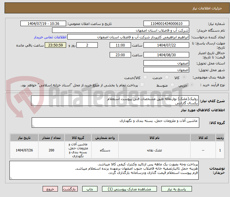Click the گروه کالا text area
The height and width of the screenshot is (197, 230).
pos(115,123)
